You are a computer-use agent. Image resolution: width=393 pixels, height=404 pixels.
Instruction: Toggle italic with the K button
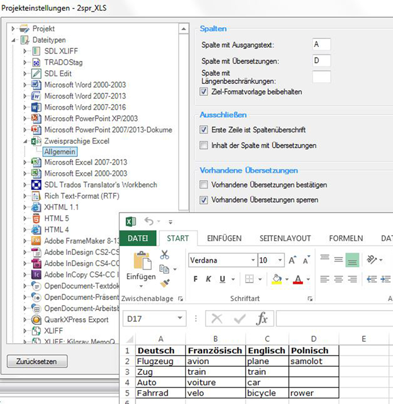[208, 279]
